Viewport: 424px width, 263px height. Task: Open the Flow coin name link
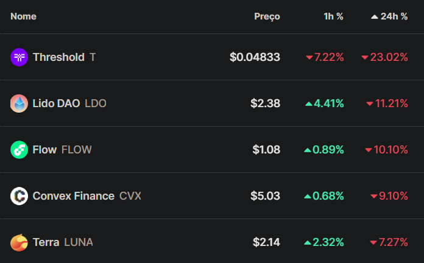point(44,150)
